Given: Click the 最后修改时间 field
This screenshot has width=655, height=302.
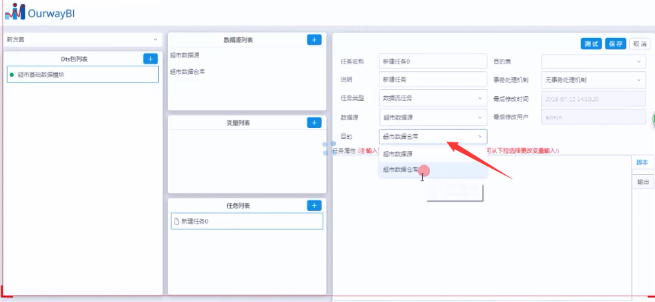Looking at the screenshot, I should point(594,100).
